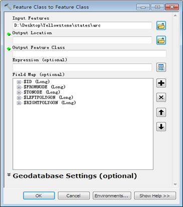Click Show Help >> button
The height and width of the screenshot is (207, 183).
[155, 195]
